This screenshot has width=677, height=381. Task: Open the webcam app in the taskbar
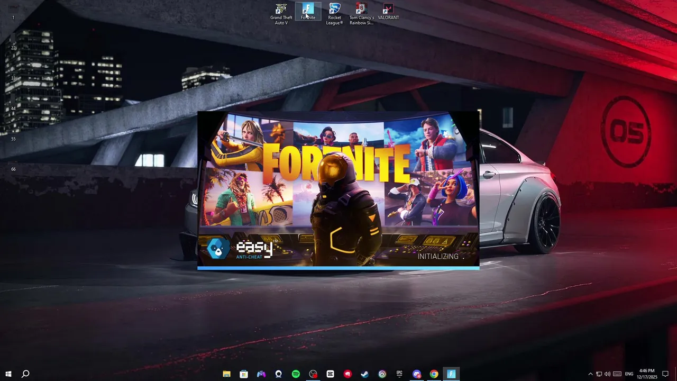tap(279, 374)
